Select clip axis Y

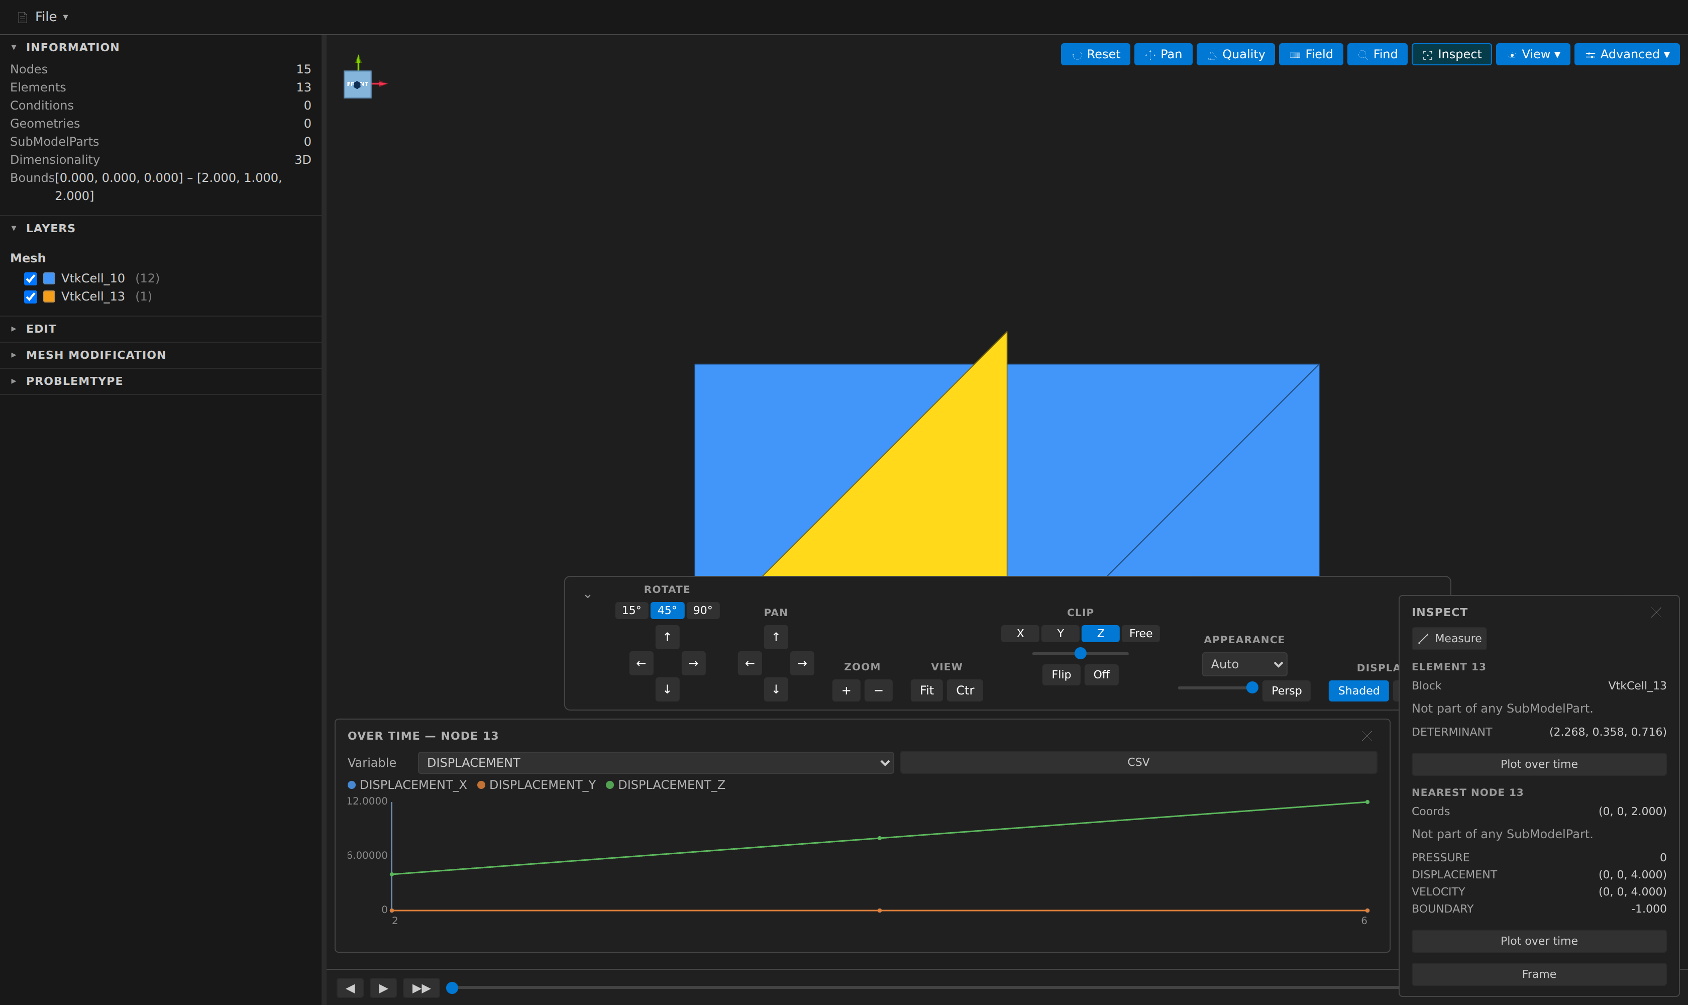pyautogui.click(x=1061, y=633)
